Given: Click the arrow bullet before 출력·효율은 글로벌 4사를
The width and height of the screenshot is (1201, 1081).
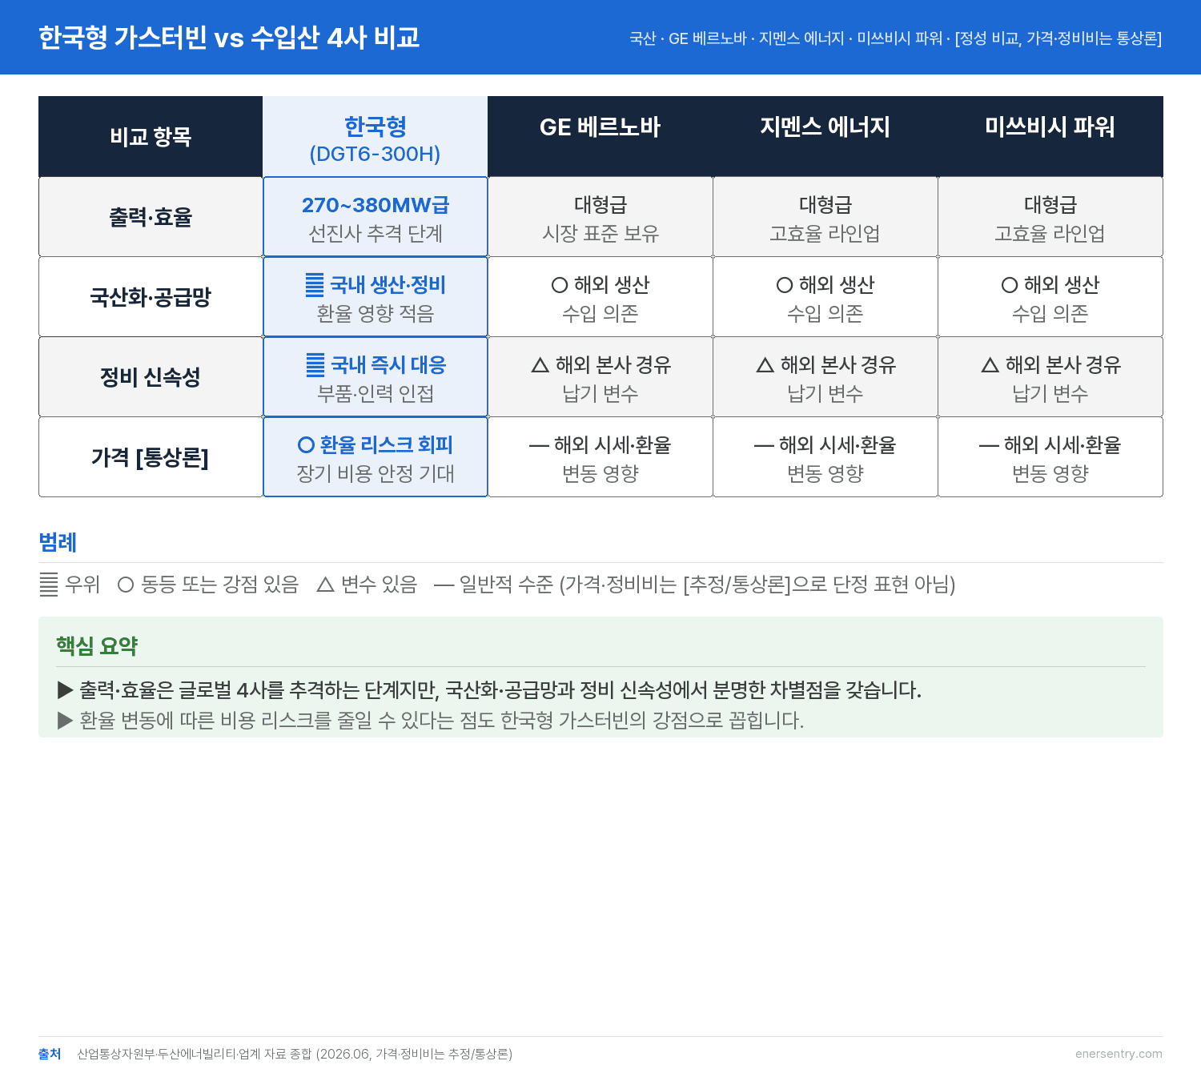Looking at the screenshot, I should point(66,689).
